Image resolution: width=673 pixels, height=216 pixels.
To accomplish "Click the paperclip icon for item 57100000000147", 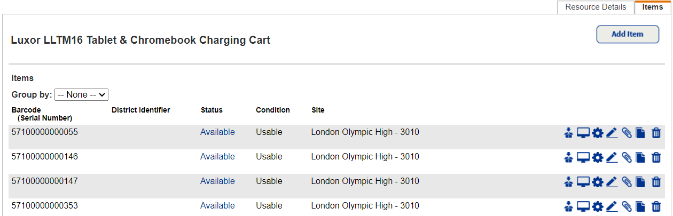I will (627, 182).
